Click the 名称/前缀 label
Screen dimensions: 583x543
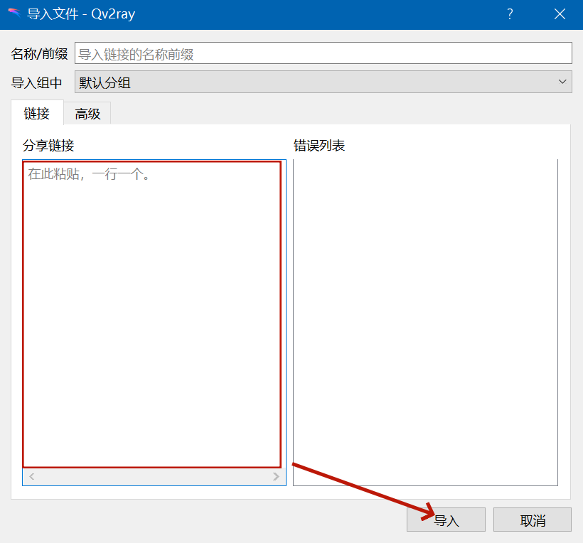point(39,54)
